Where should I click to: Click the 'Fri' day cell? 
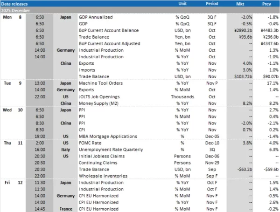[7, 183]
